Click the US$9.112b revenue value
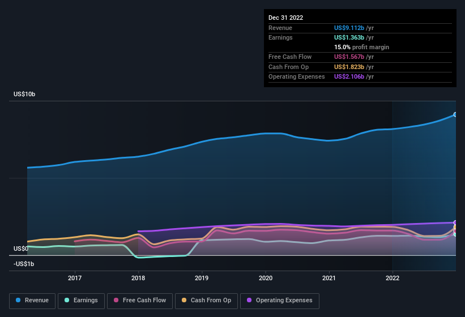Image resolution: width=465 pixels, height=317 pixels. [349, 28]
